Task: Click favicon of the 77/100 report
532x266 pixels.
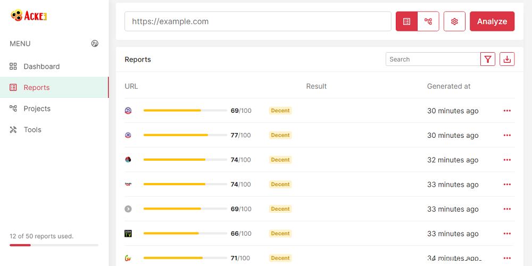Action: click(x=128, y=135)
